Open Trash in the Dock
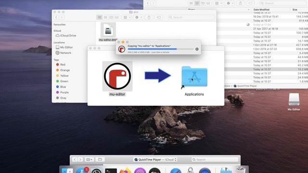Screen dimensions: 308x173 (x=240, y=171)
